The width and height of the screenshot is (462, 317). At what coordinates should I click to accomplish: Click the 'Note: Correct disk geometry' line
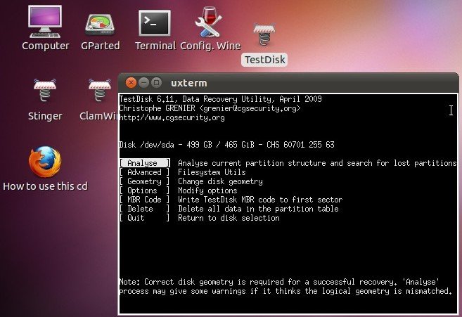point(279,282)
